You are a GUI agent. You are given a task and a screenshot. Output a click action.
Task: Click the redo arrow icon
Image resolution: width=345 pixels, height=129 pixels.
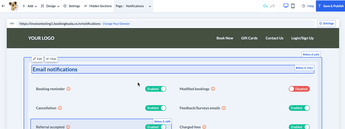coord(273,6)
